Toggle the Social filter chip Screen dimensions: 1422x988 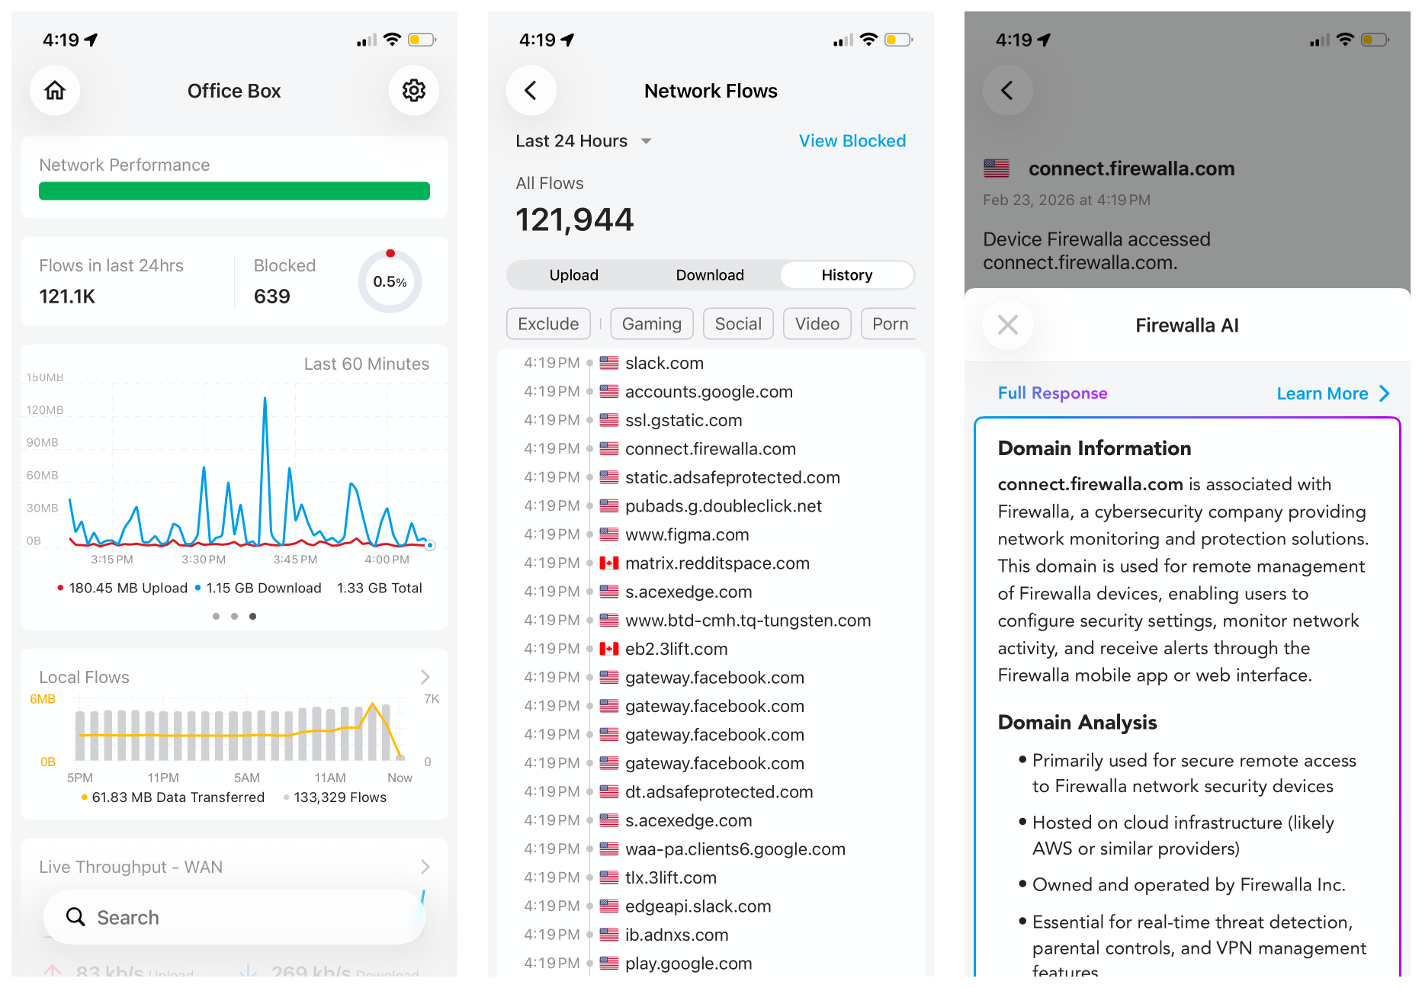pos(737,324)
